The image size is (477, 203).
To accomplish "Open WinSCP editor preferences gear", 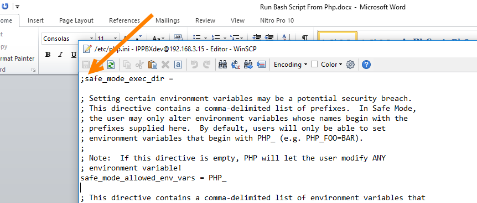I will click(x=350, y=65).
